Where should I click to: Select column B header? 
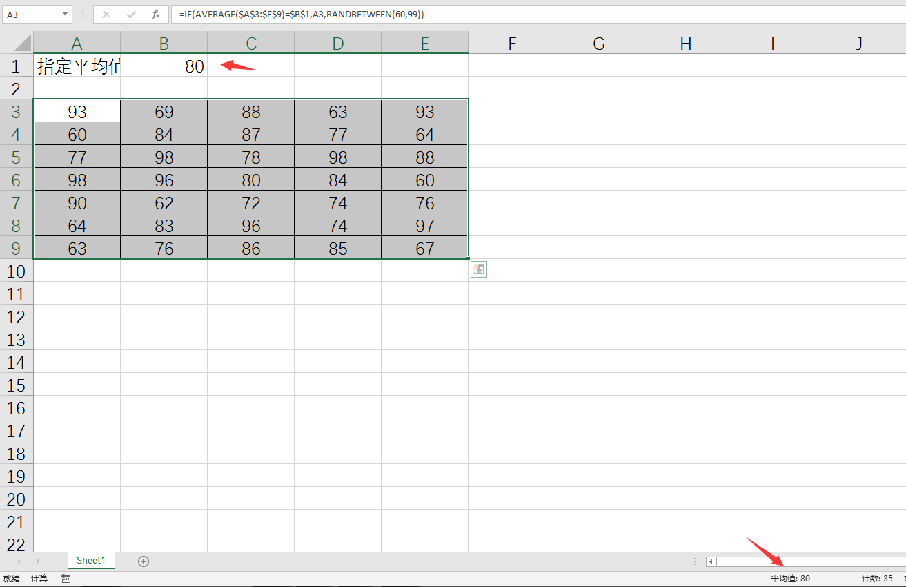164,43
